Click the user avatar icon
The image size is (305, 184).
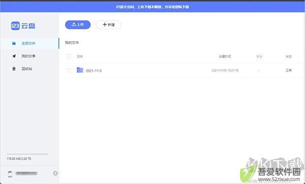click(10, 174)
